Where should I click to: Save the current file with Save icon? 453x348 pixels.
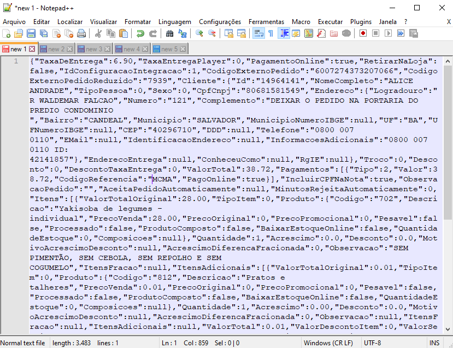click(31, 33)
